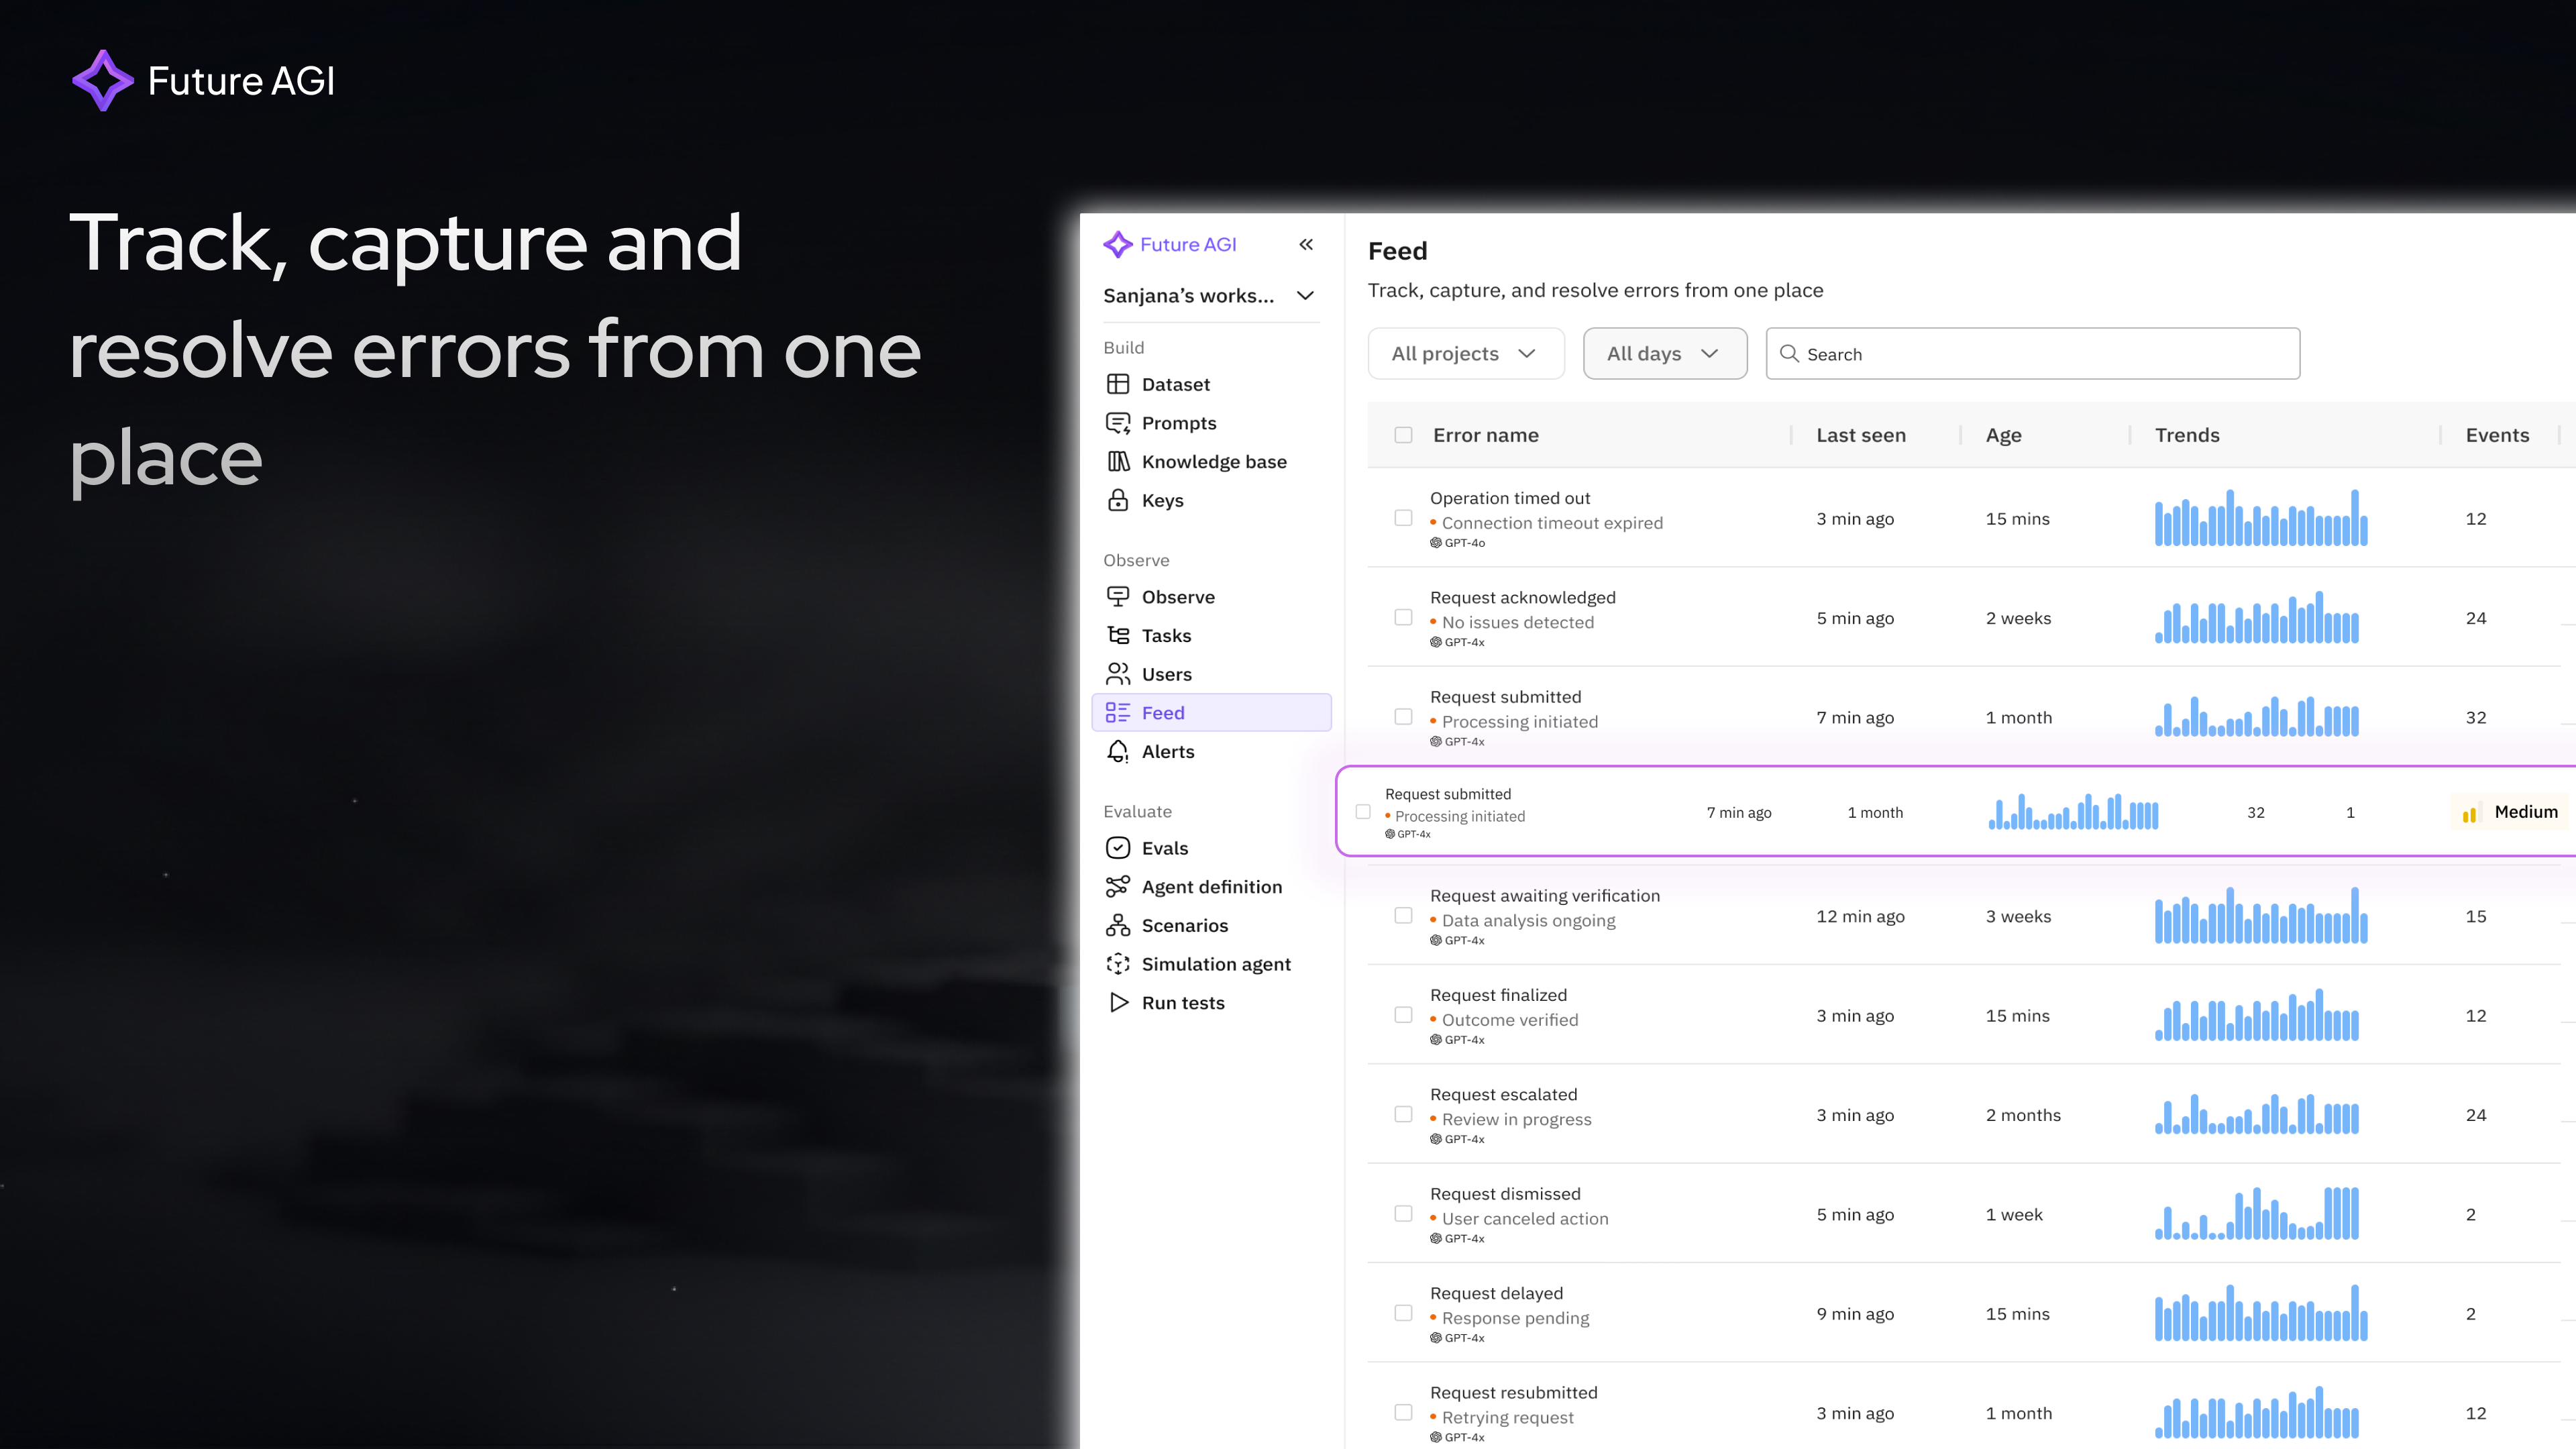The image size is (2576, 1449).
Task: Open the All days dropdown
Action: click(x=1664, y=354)
